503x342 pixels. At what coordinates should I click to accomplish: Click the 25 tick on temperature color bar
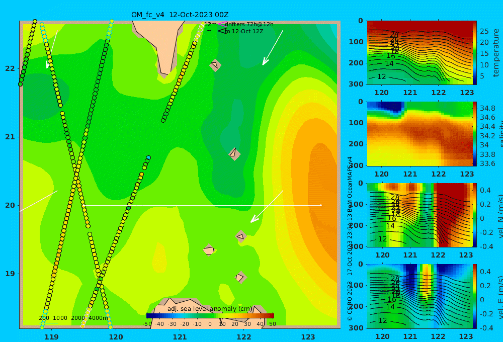click(x=484, y=32)
